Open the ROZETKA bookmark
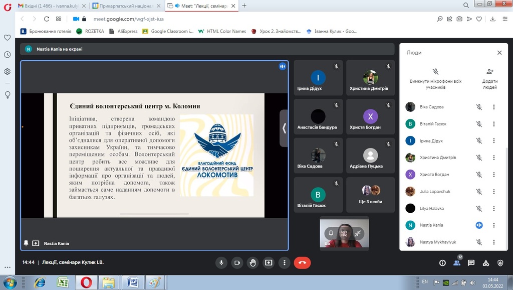This screenshot has width=513, height=290. (90, 31)
